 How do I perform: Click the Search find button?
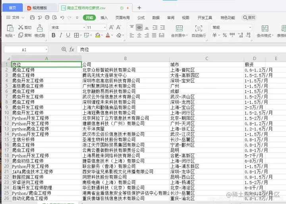tap(249, 17)
